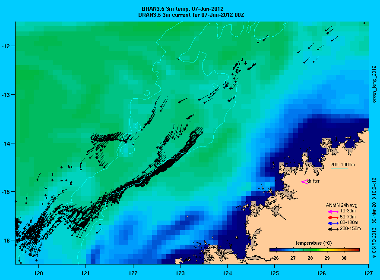
Task: Click the red 50-70m arrow in legend
Action: (333, 218)
